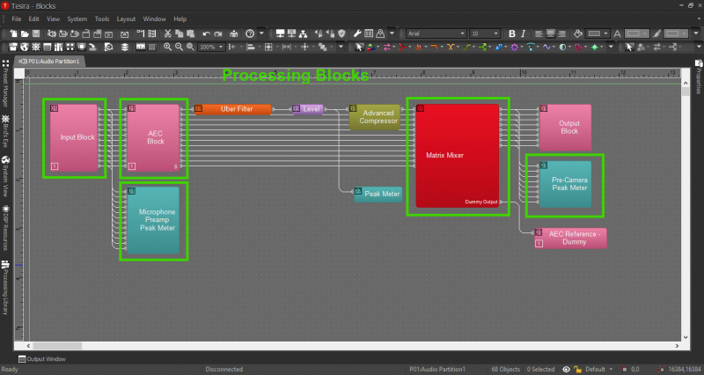Open the Output Window panel
The height and width of the screenshot is (375, 704).
coord(42,359)
